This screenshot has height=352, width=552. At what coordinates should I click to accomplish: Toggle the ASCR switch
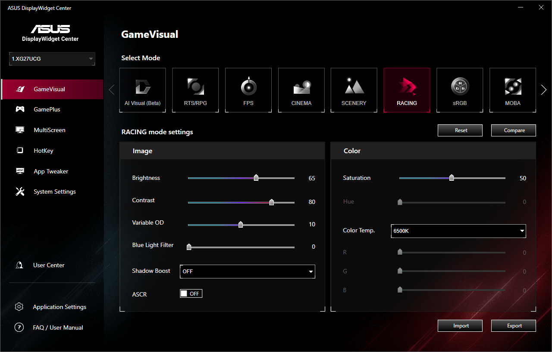tap(191, 293)
